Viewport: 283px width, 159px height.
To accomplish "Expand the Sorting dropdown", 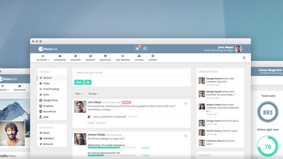I will point(93,94).
